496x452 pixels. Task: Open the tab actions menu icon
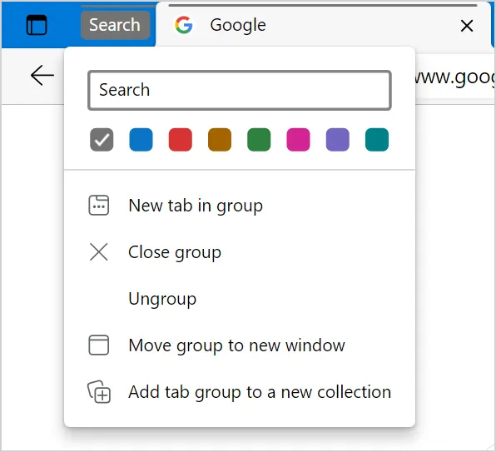pos(37,25)
